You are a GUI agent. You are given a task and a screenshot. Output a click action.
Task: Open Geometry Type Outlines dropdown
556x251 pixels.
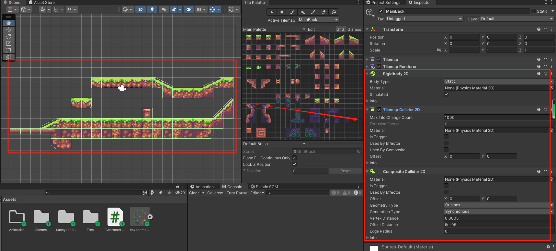pos(499,205)
